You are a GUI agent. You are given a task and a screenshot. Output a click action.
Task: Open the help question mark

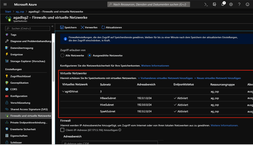pos(239,4)
